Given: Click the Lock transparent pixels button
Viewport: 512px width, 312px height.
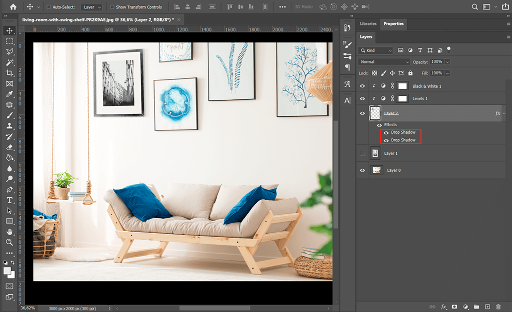Looking at the screenshot, I should click(374, 73).
